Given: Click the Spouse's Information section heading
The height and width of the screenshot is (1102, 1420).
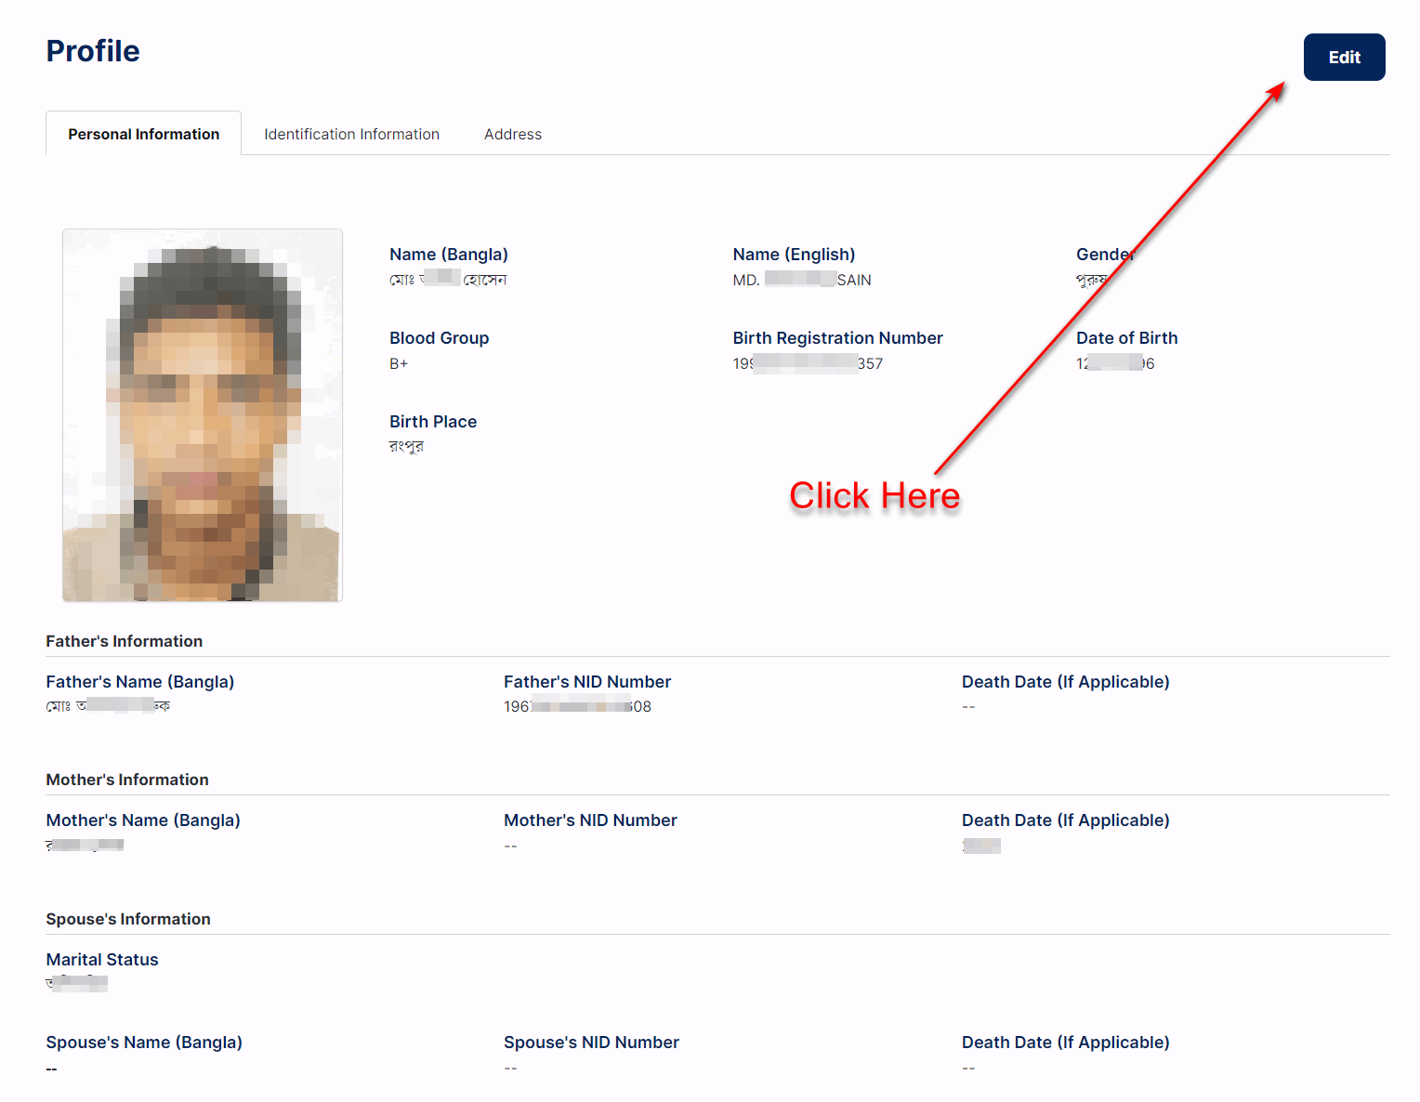Looking at the screenshot, I should pyautogui.click(x=128, y=919).
